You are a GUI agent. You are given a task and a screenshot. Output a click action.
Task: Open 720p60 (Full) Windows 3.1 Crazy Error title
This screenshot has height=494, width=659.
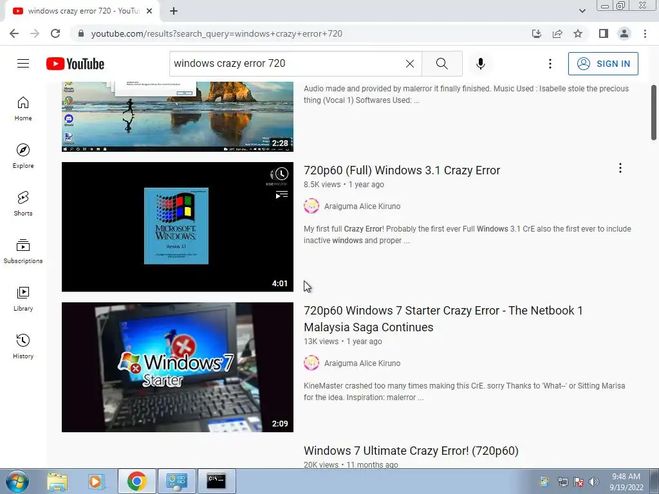tap(402, 170)
